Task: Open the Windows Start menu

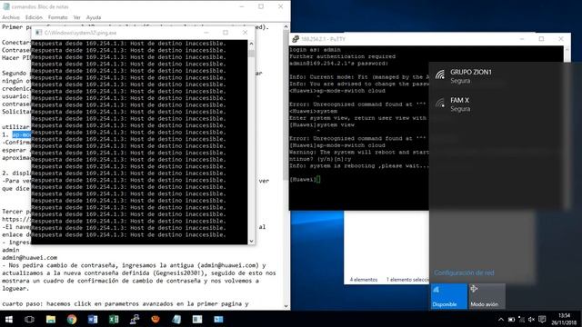Action: [8, 319]
